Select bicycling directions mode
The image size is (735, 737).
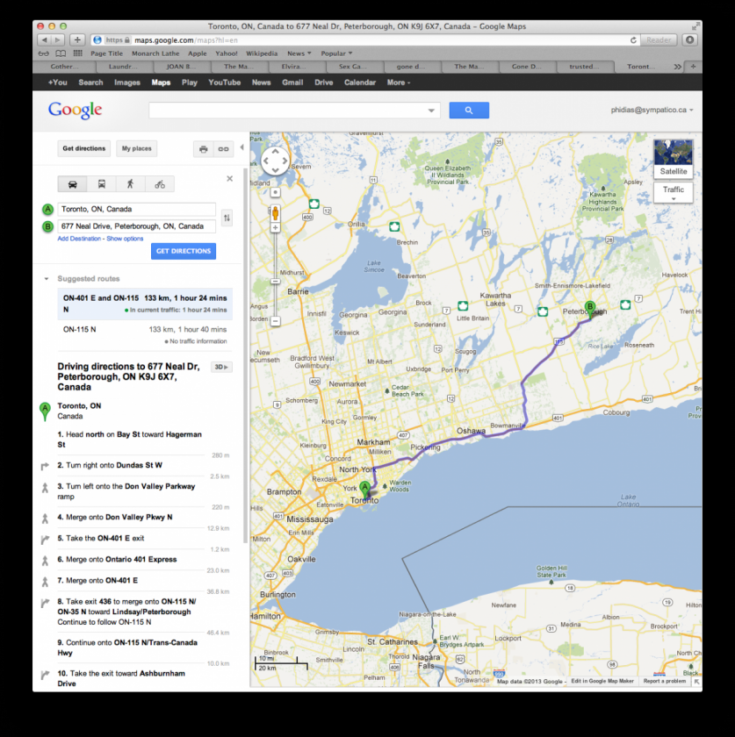point(160,184)
